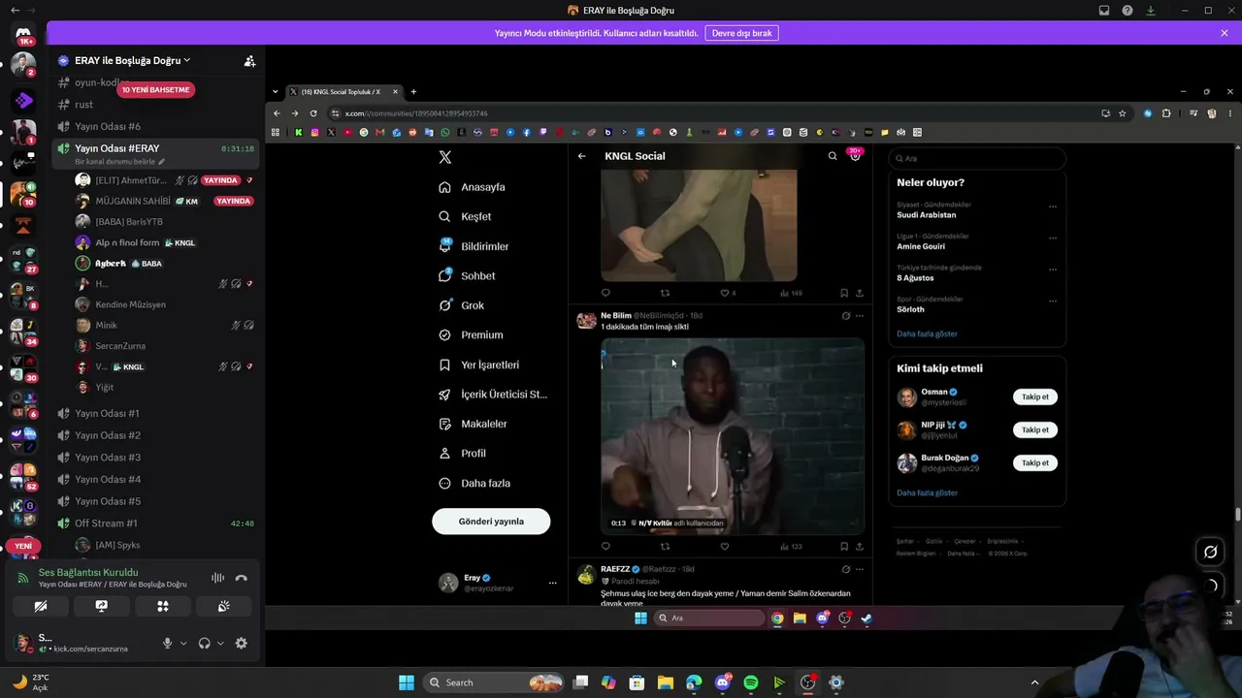Open Discord soundboard button
The image size is (1242, 698).
coord(223,606)
